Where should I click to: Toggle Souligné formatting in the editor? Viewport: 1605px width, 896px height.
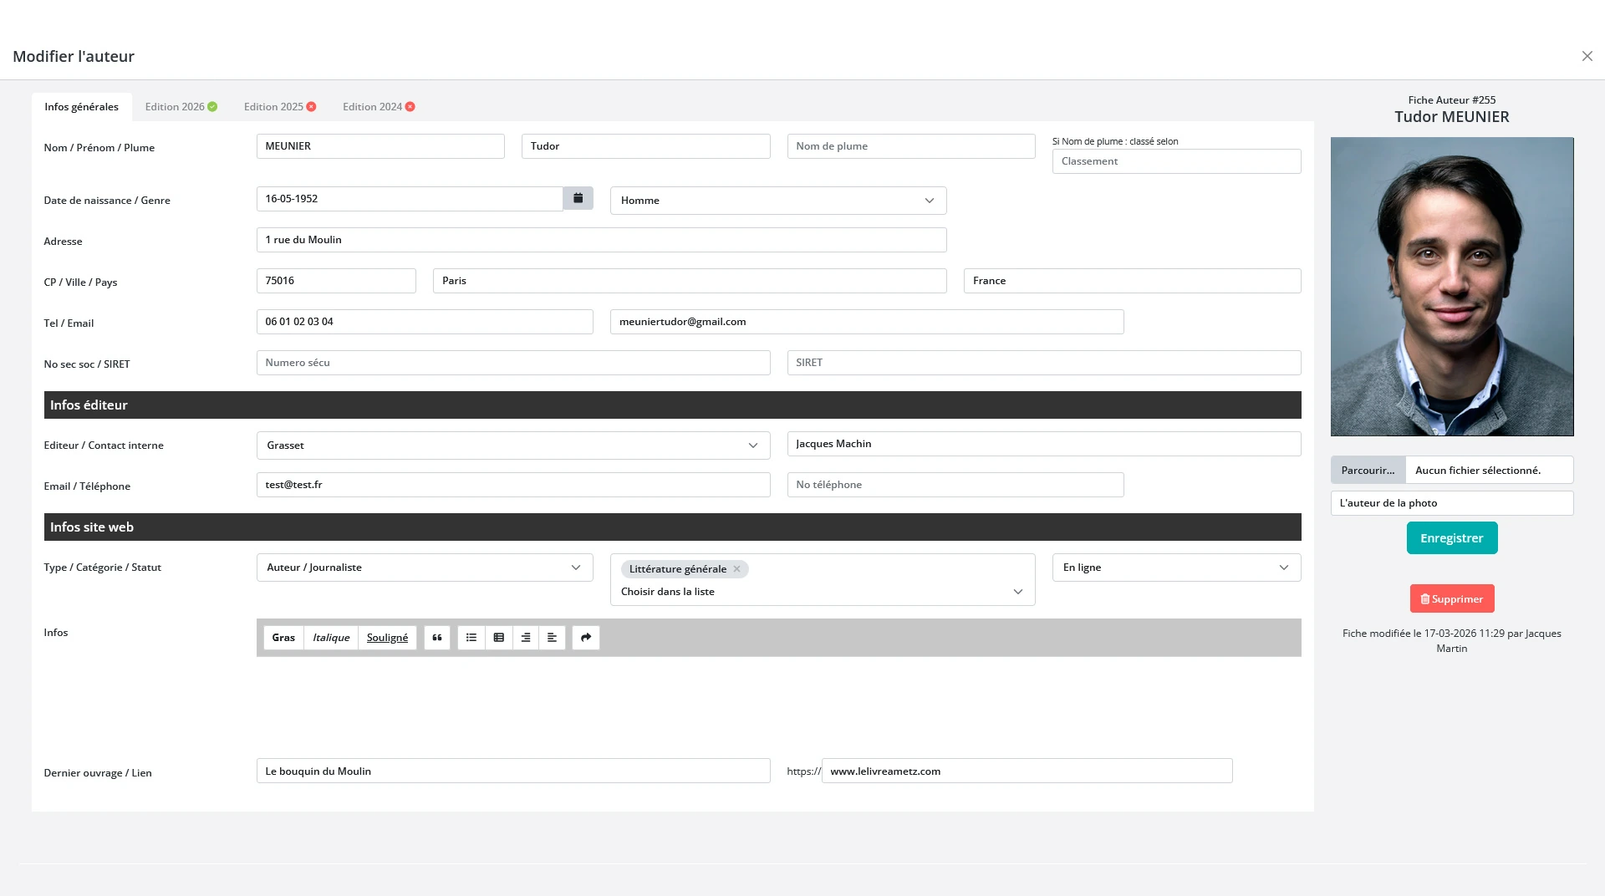tap(387, 638)
